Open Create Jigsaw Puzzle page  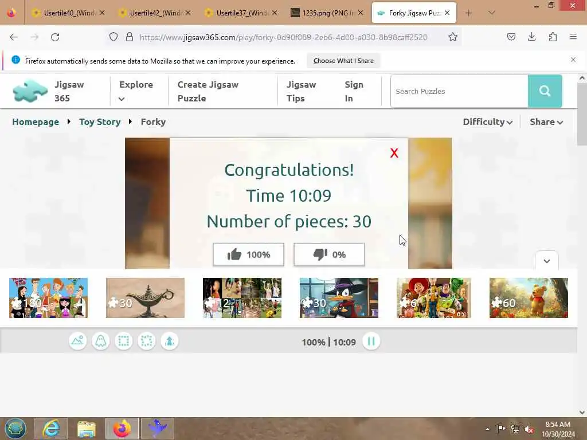[x=208, y=91]
